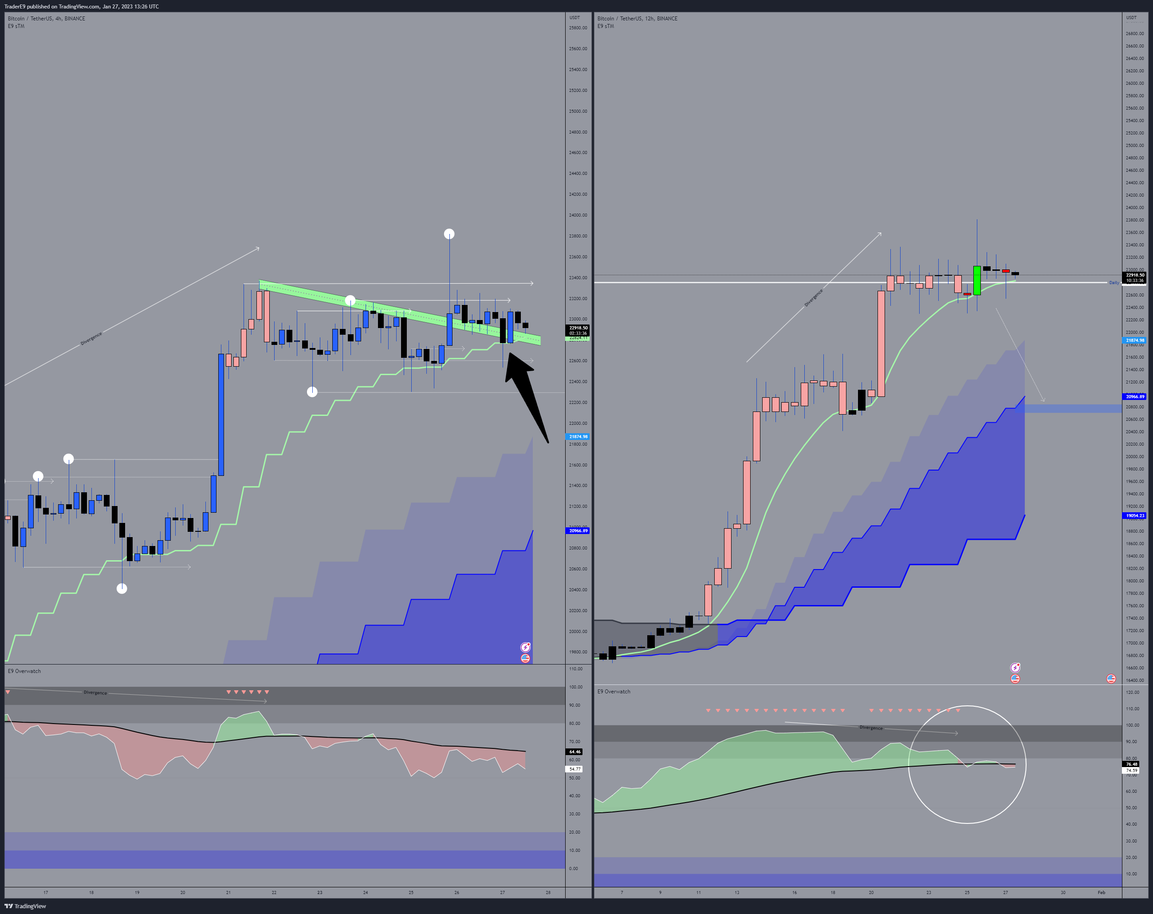Select the green descending channel on the 4h chart
1153x914 pixels.
[399, 313]
